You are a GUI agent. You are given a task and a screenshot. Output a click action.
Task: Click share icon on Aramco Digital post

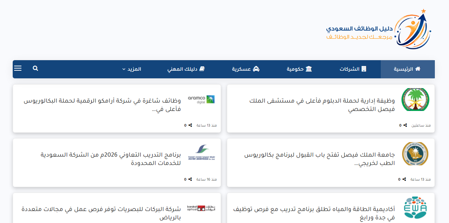(190, 125)
